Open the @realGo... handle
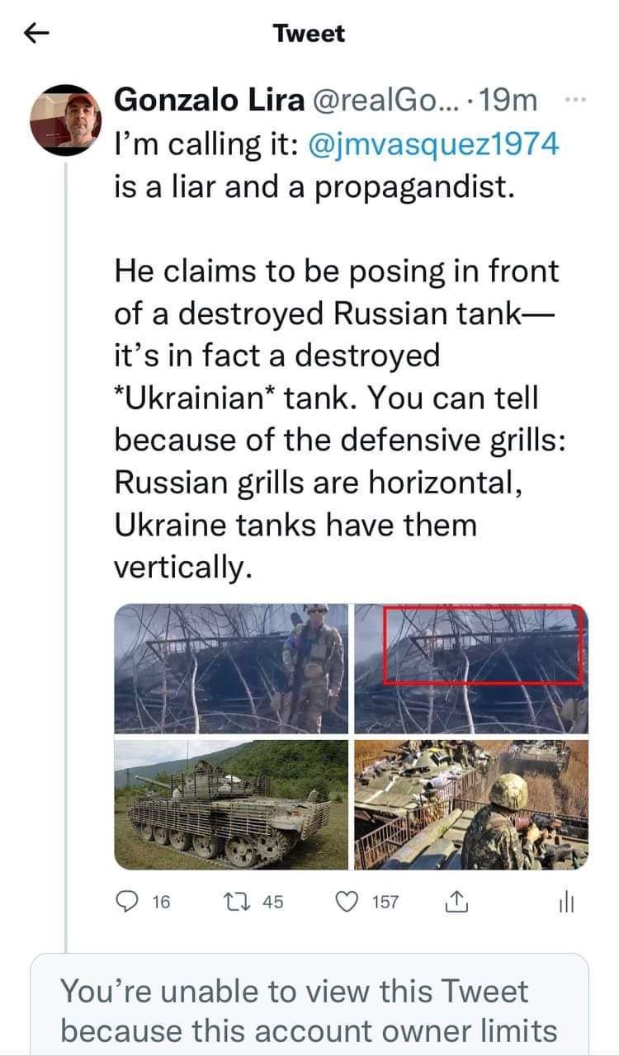 pos(381,101)
